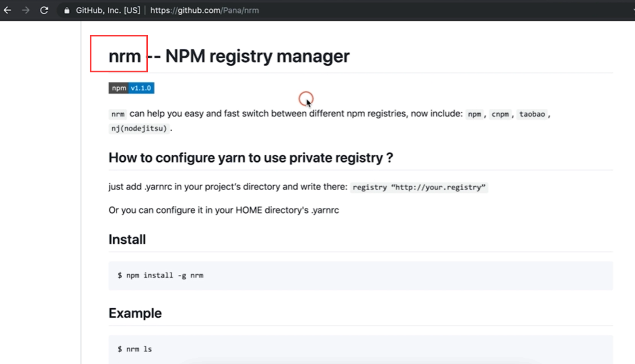The width and height of the screenshot is (635, 364).
Task: Click the 'How to configure yarn' heading
Action: point(251,158)
